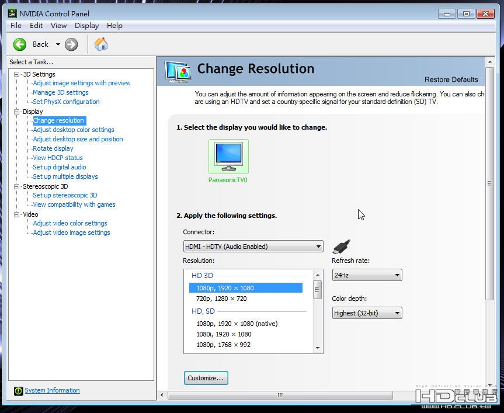Open Adjust video color settings
504x413 pixels.
[69, 223]
